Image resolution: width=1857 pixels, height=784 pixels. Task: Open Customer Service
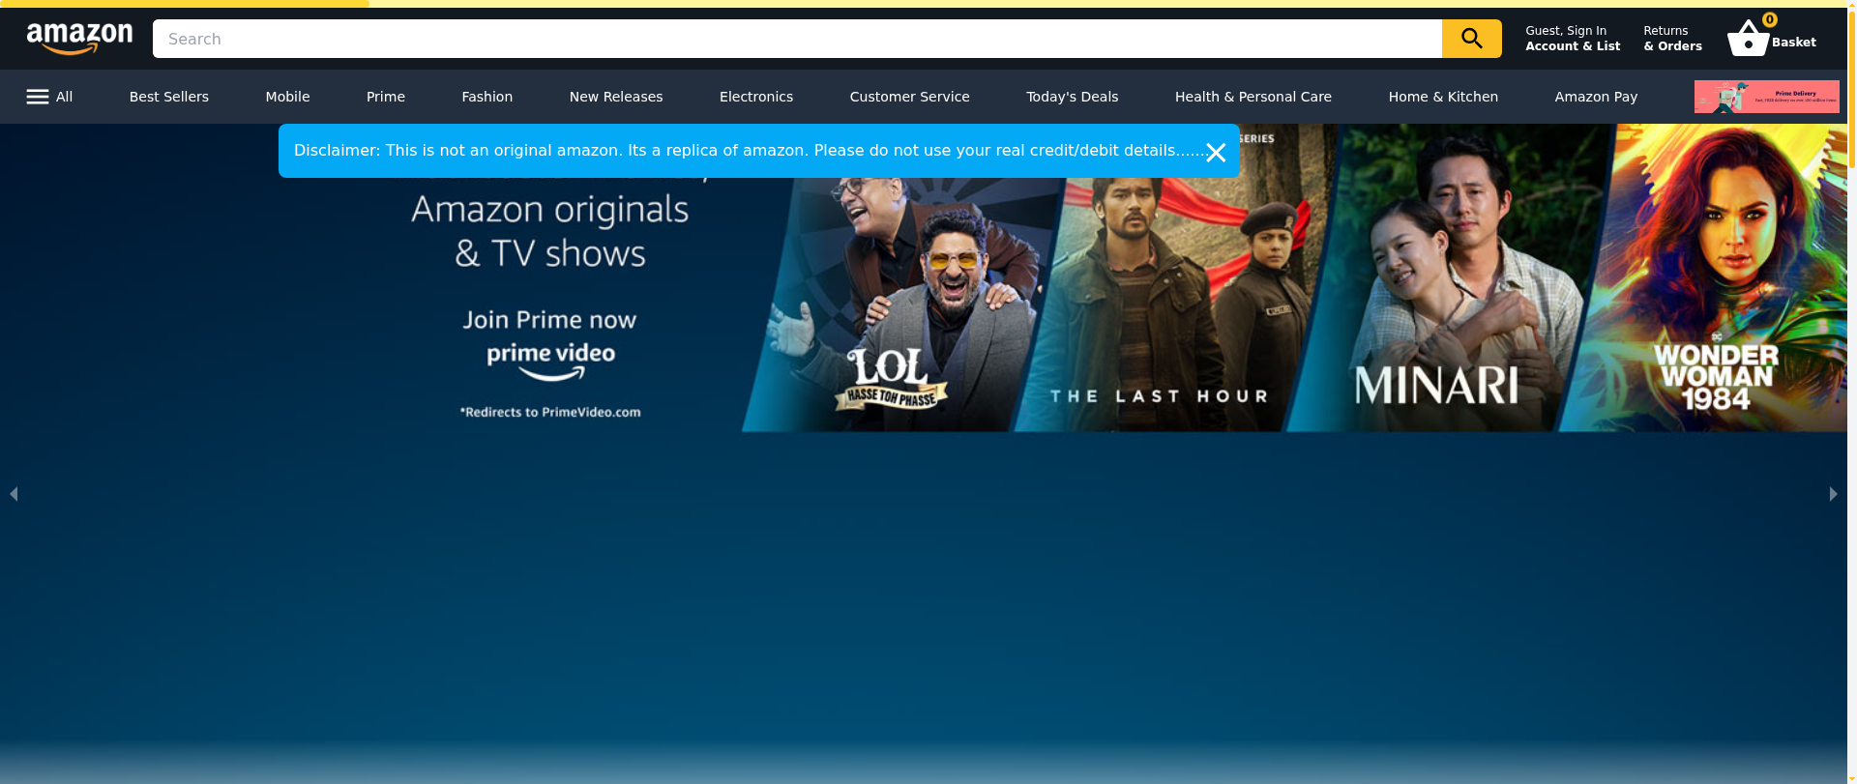click(909, 97)
